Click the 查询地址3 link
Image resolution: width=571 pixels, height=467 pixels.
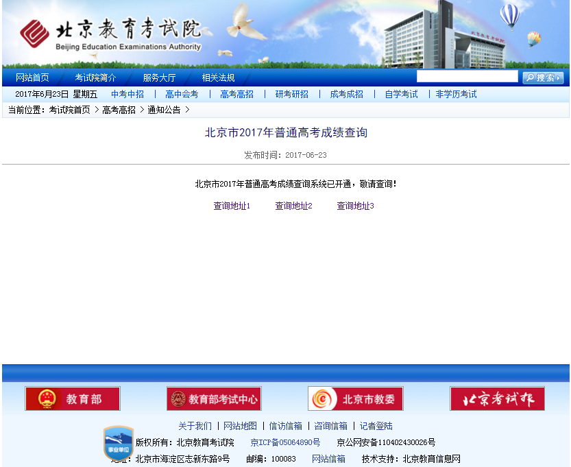pos(355,206)
